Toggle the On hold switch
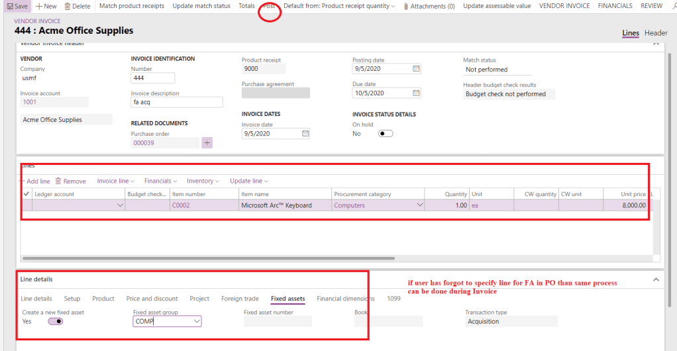Screen dimensions: 677x351 point(385,134)
